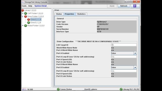This screenshot has width=162, height=91.
Task: Click the Robot Folder green check icon
Action: point(26,26)
